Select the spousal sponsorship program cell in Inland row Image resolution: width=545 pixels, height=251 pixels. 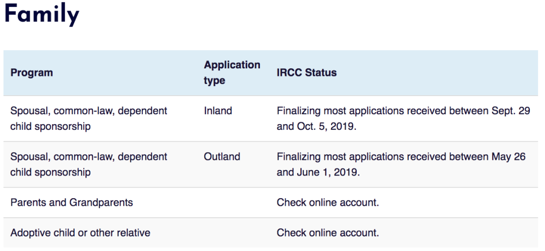[89, 118]
